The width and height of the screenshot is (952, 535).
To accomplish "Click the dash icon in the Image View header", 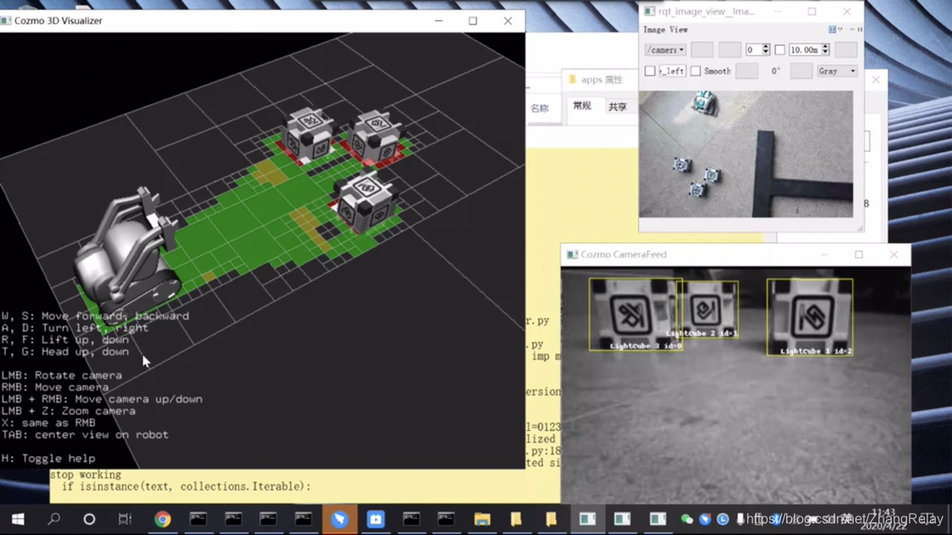I will pyautogui.click(x=852, y=29).
